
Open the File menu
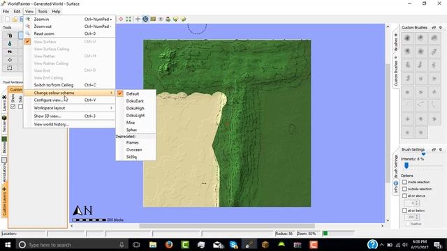click(6, 11)
